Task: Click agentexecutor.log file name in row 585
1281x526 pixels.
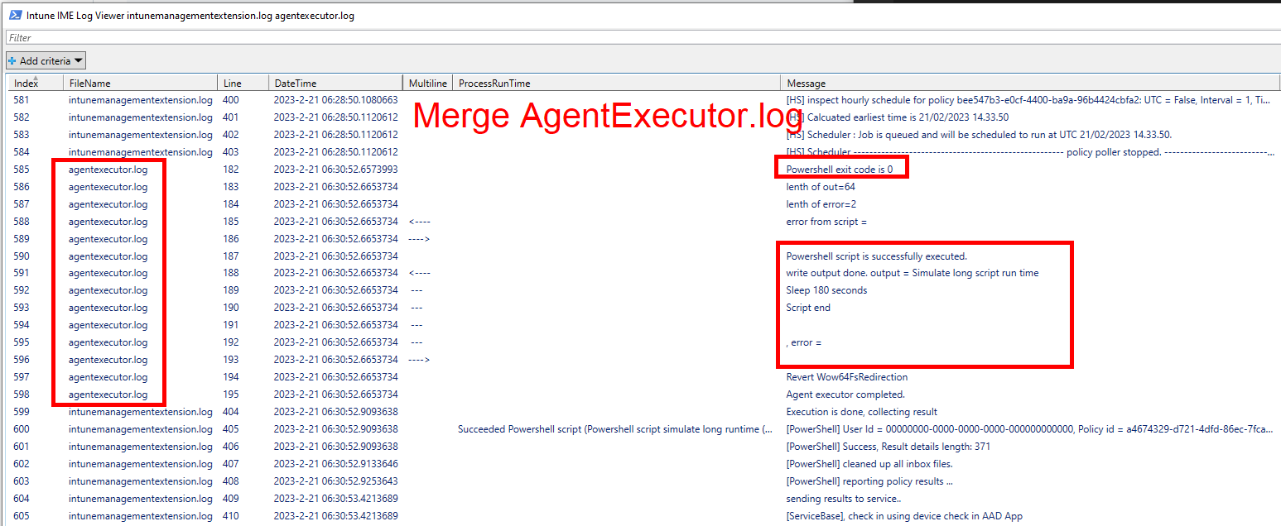Action: 108,170
